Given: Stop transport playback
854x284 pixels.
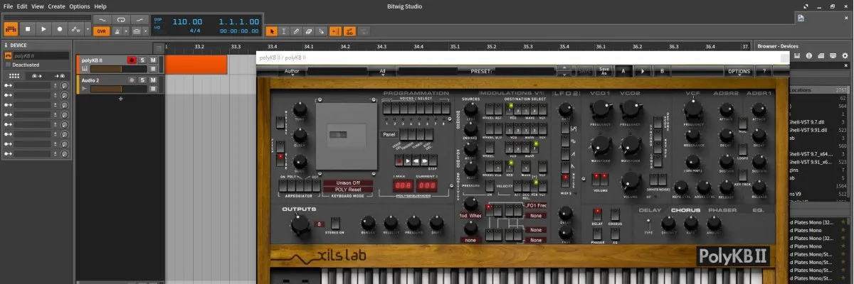Looking at the screenshot, I should (x=28, y=29).
